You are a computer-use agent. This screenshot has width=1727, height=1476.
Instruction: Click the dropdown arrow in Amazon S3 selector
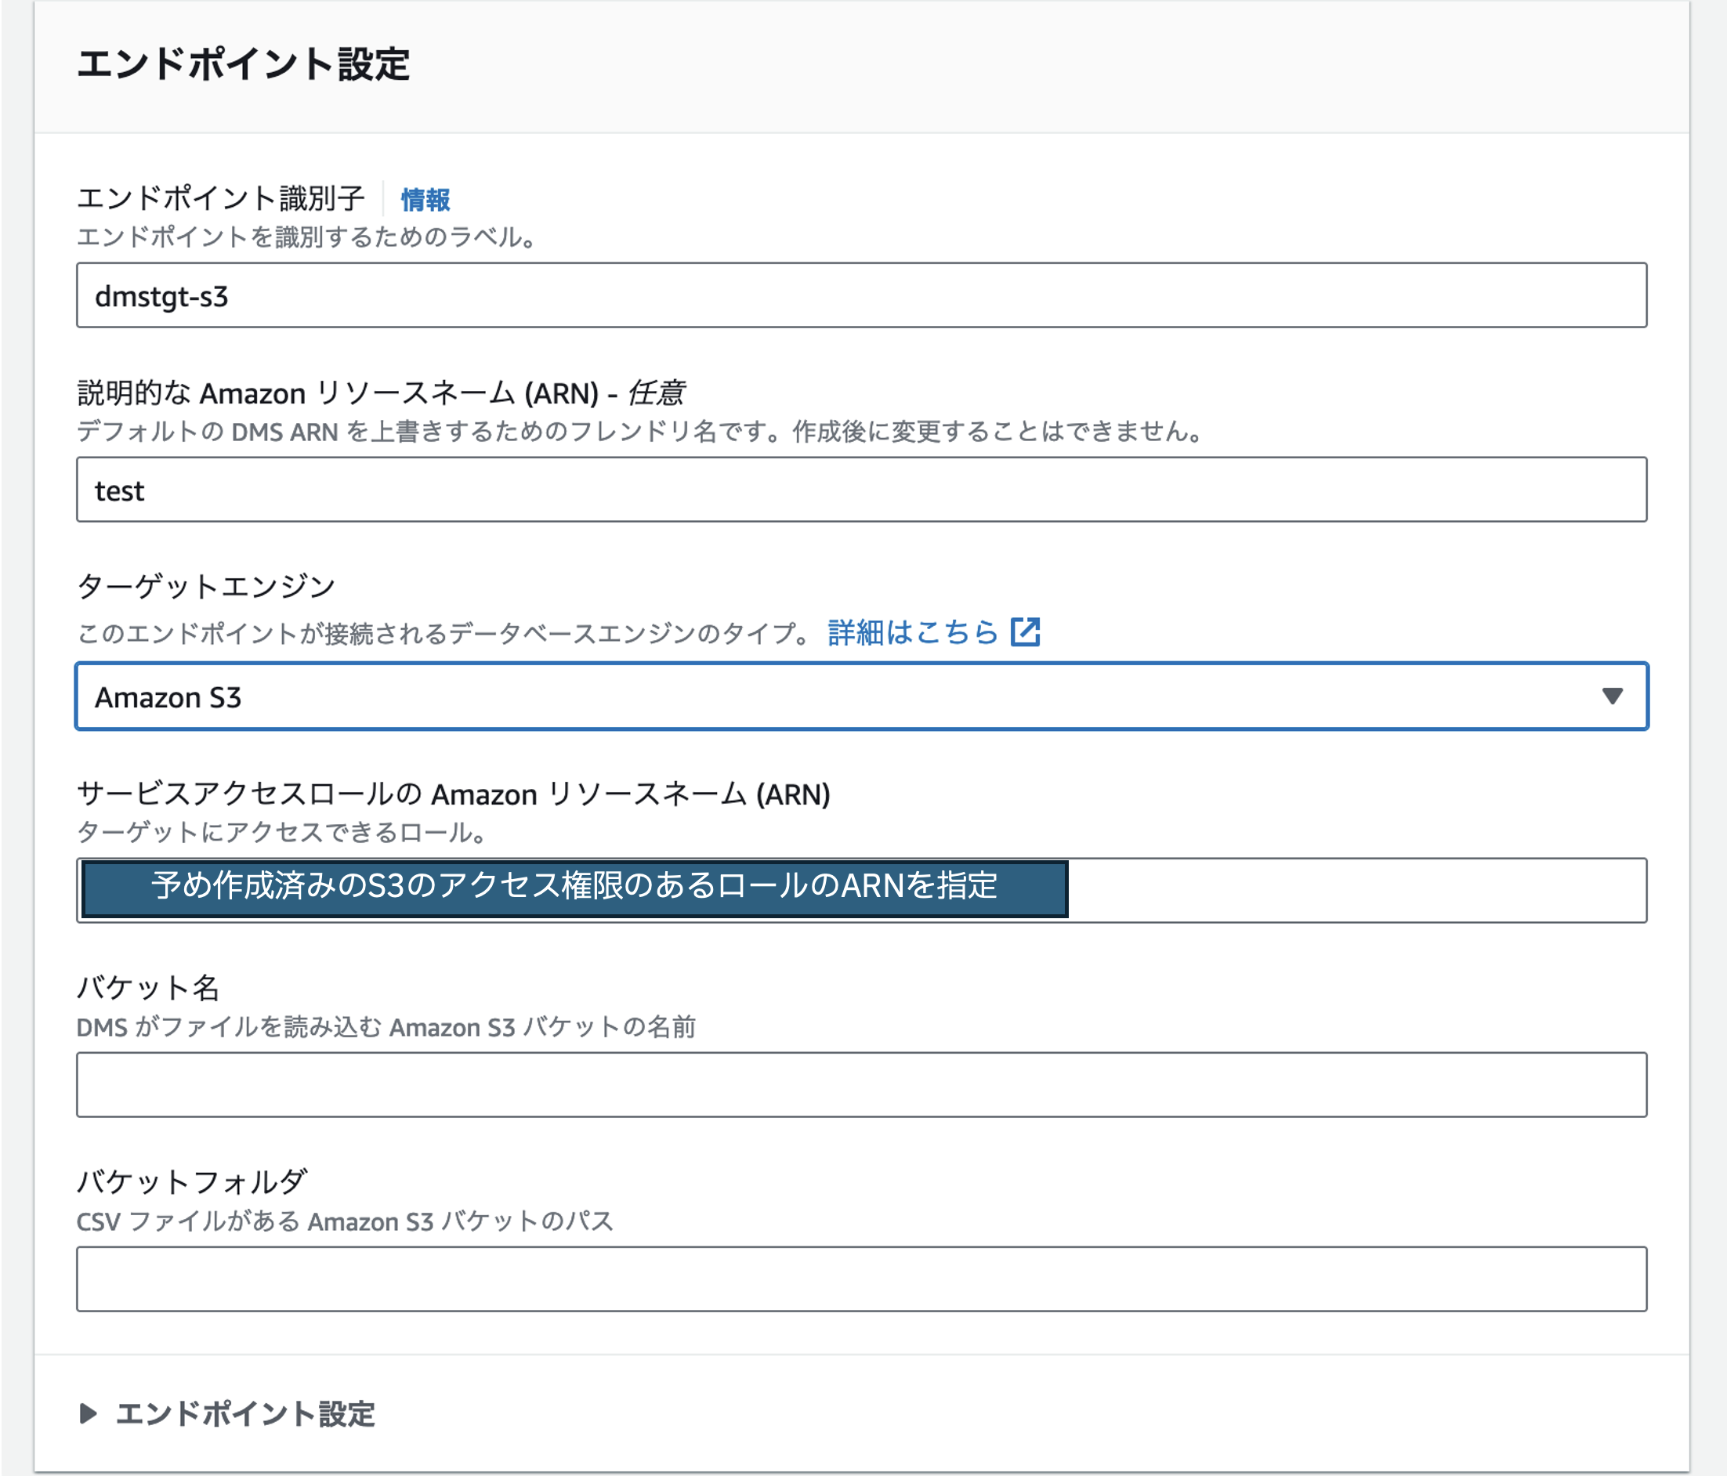tap(1612, 696)
